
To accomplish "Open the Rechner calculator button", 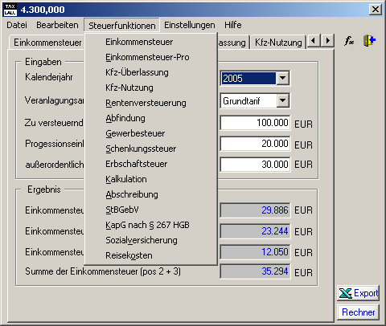I will [358, 312].
